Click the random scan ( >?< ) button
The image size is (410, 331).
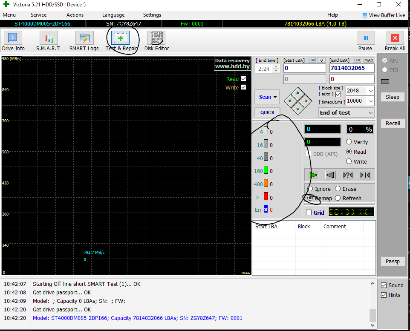click(x=348, y=175)
